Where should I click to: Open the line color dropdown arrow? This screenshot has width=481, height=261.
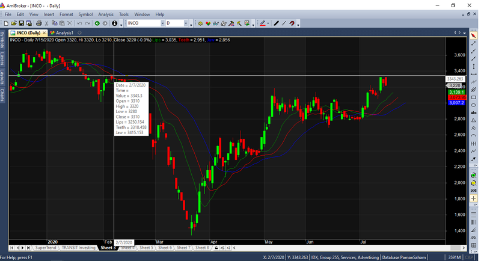click(x=268, y=23)
